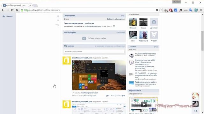This screenshot has width=204, height=114.
Task: Click альбомы link in Фотографии header
Action: point(120,33)
